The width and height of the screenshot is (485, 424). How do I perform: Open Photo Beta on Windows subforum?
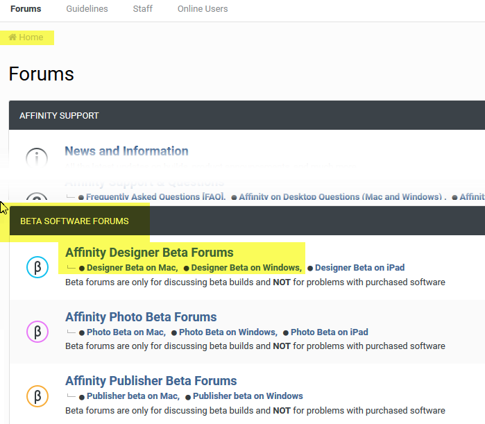[228, 332]
